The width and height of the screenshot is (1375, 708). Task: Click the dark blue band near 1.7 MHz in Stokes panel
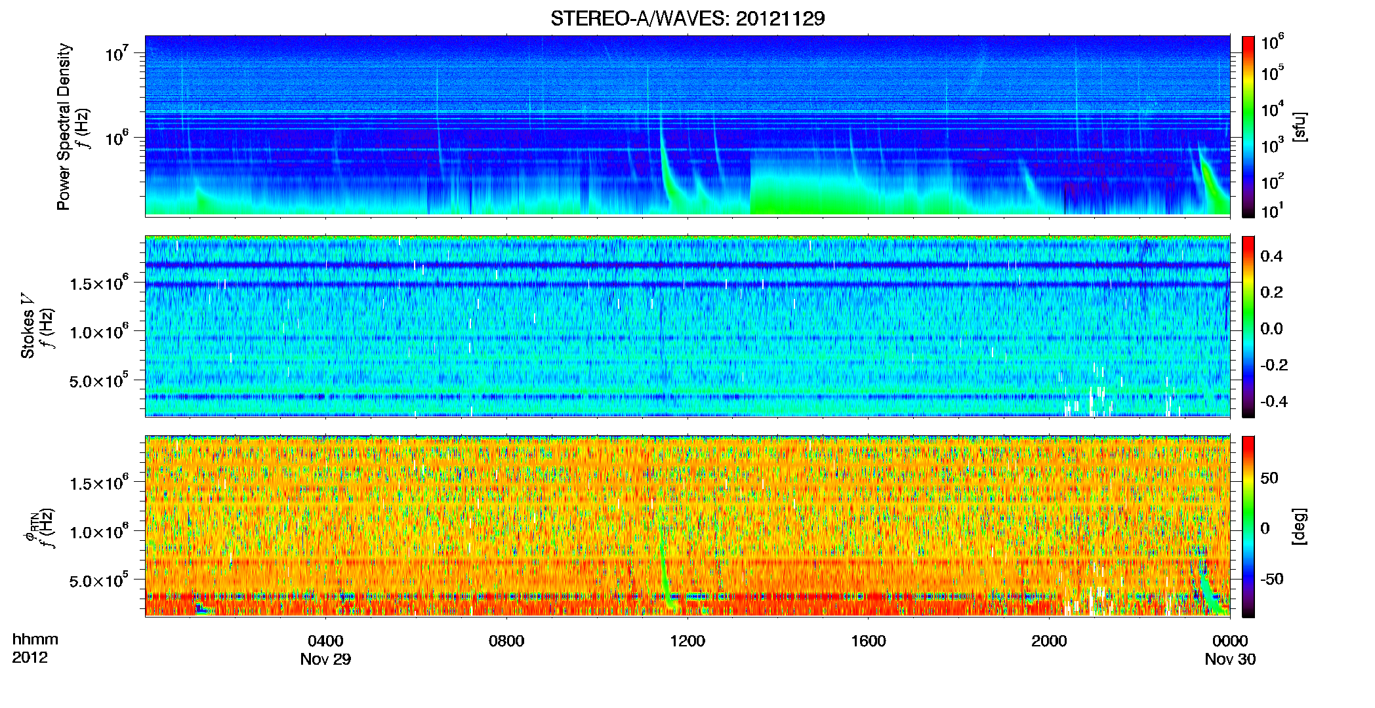point(687,265)
